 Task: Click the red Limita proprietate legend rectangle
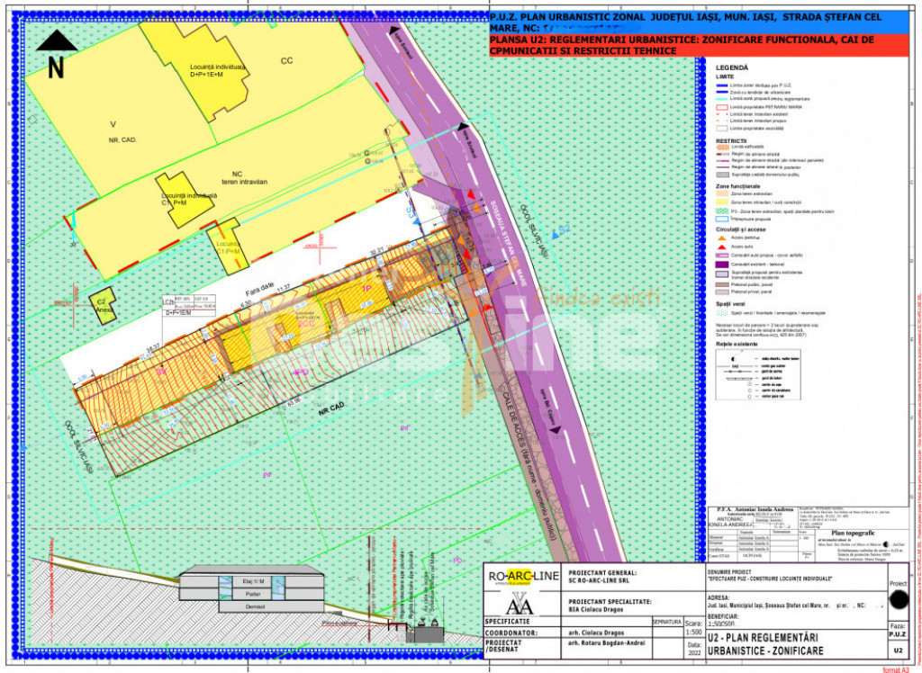pyautogui.click(x=721, y=107)
